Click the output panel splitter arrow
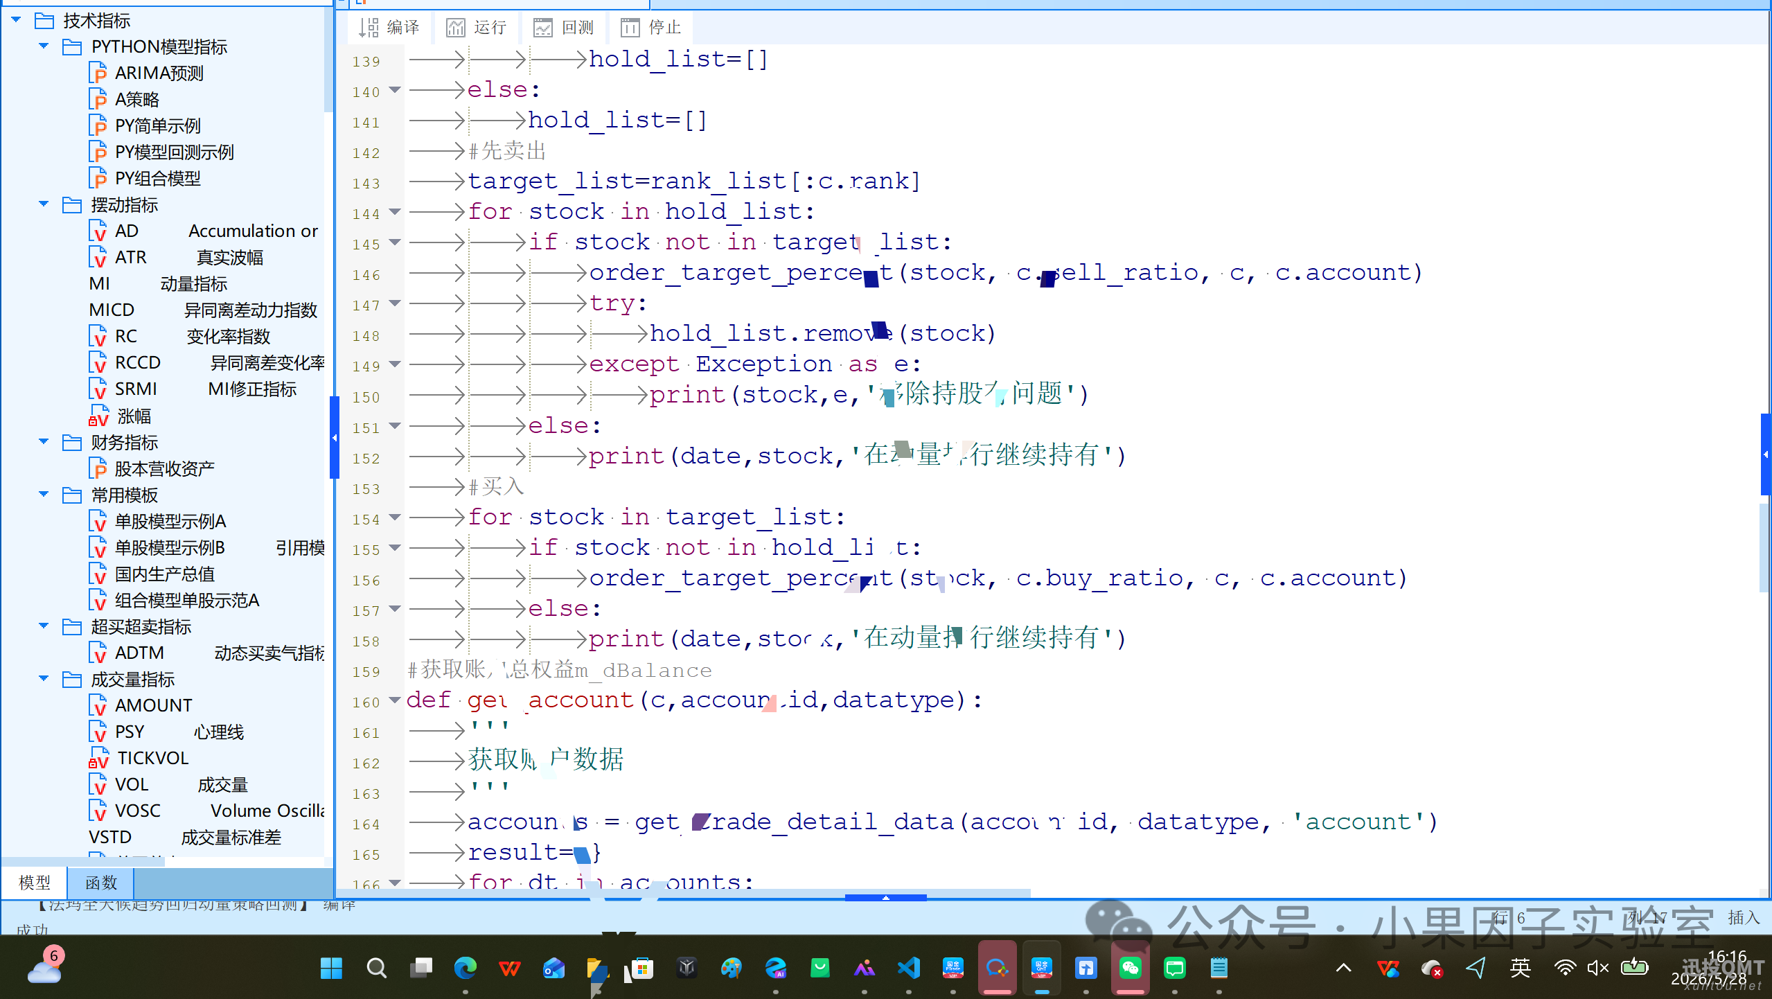This screenshot has height=999, width=1772. [x=885, y=898]
